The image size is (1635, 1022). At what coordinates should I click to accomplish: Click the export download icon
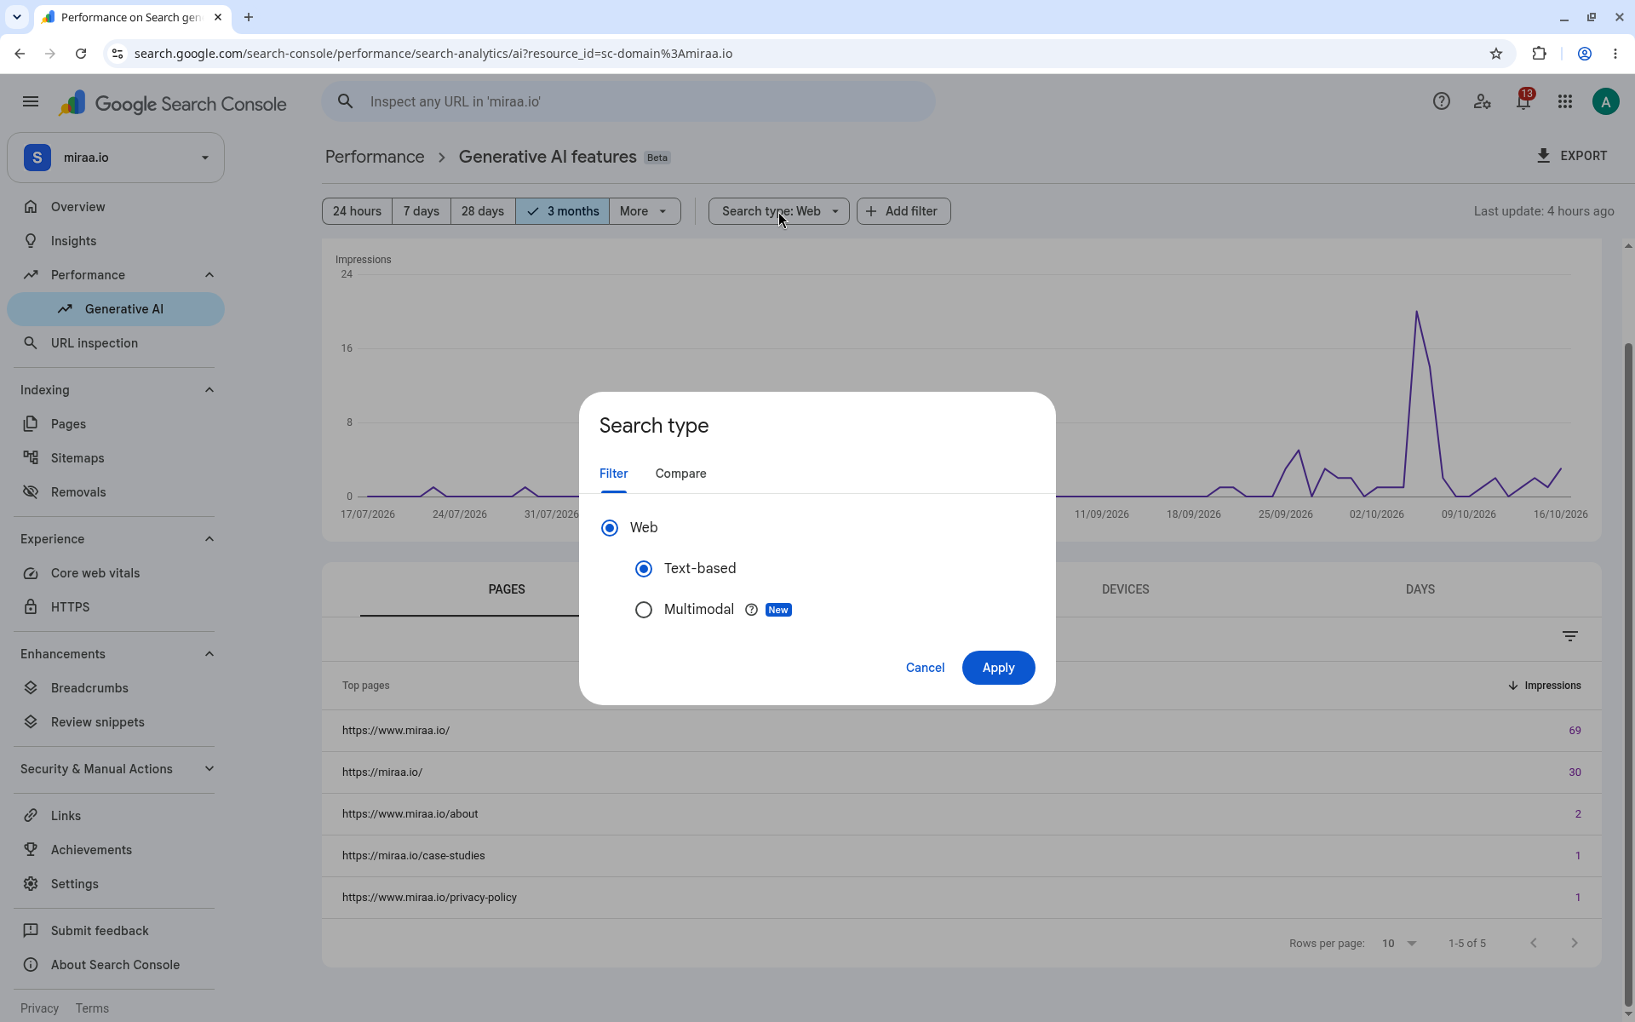pos(1543,156)
